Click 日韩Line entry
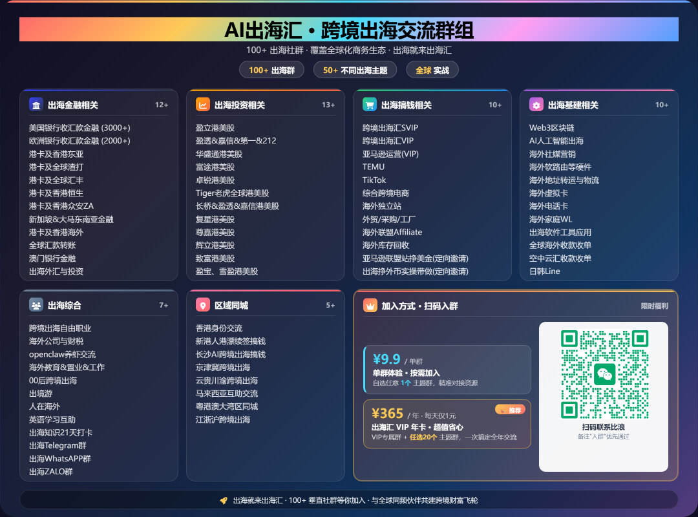Viewport: 698px width, 517px height. (x=544, y=271)
